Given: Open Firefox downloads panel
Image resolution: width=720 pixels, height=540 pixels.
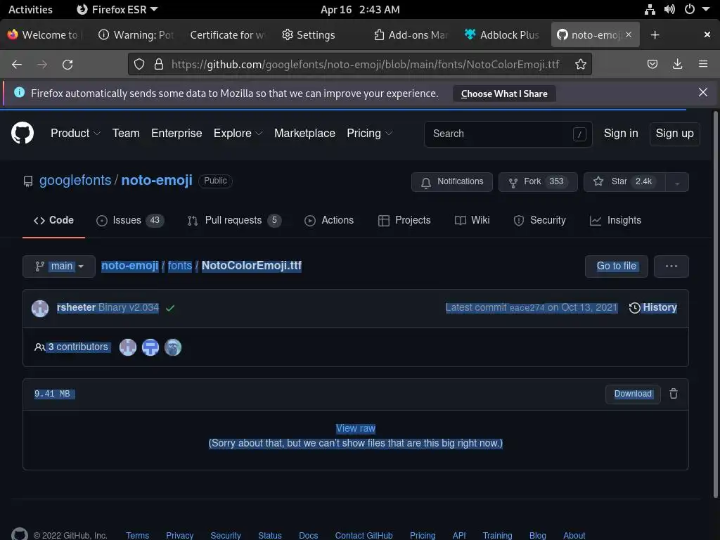Looking at the screenshot, I should (677, 64).
